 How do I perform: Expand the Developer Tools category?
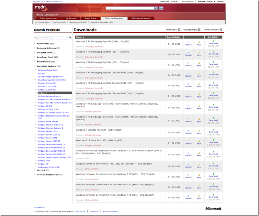point(35,57)
